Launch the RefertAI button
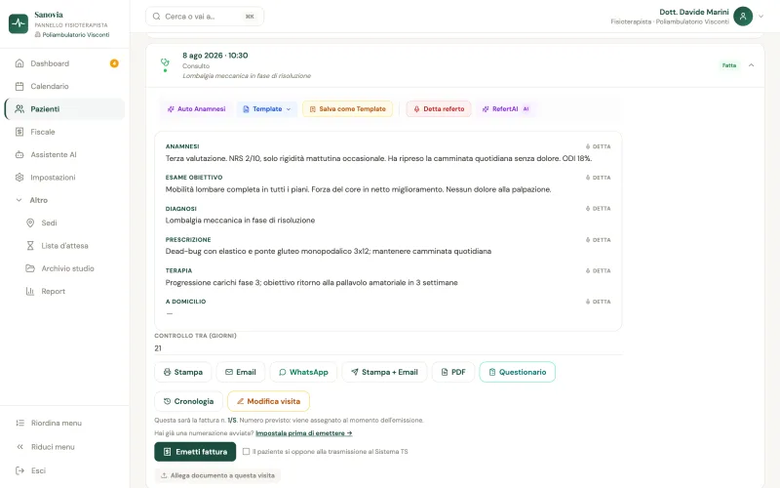Viewport: 780px width, 488px height. [x=505, y=109]
